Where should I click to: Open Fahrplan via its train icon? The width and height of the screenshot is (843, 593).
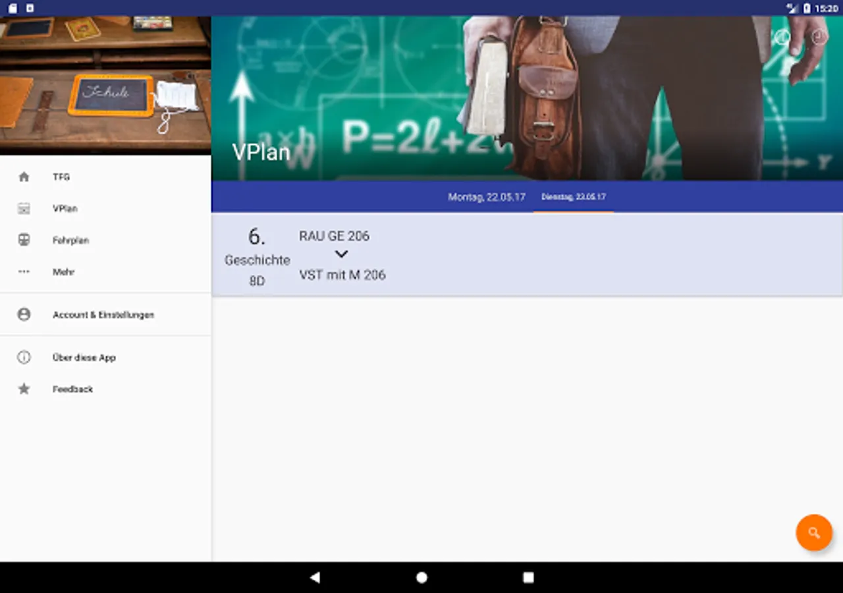click(x=24, y=240)
